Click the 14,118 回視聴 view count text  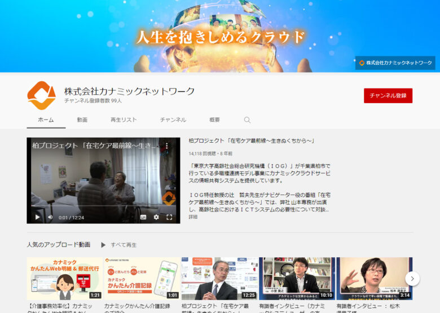(203, 154)
